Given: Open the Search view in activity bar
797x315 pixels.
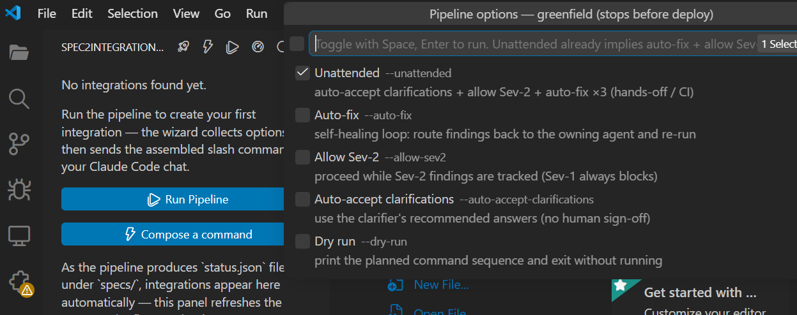Looking at the screenshot, I should tap(19, 98).
